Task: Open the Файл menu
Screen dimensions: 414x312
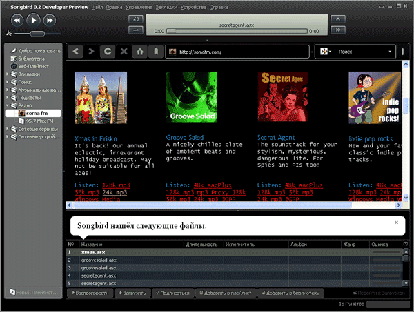Action: (x=97, y=7)
